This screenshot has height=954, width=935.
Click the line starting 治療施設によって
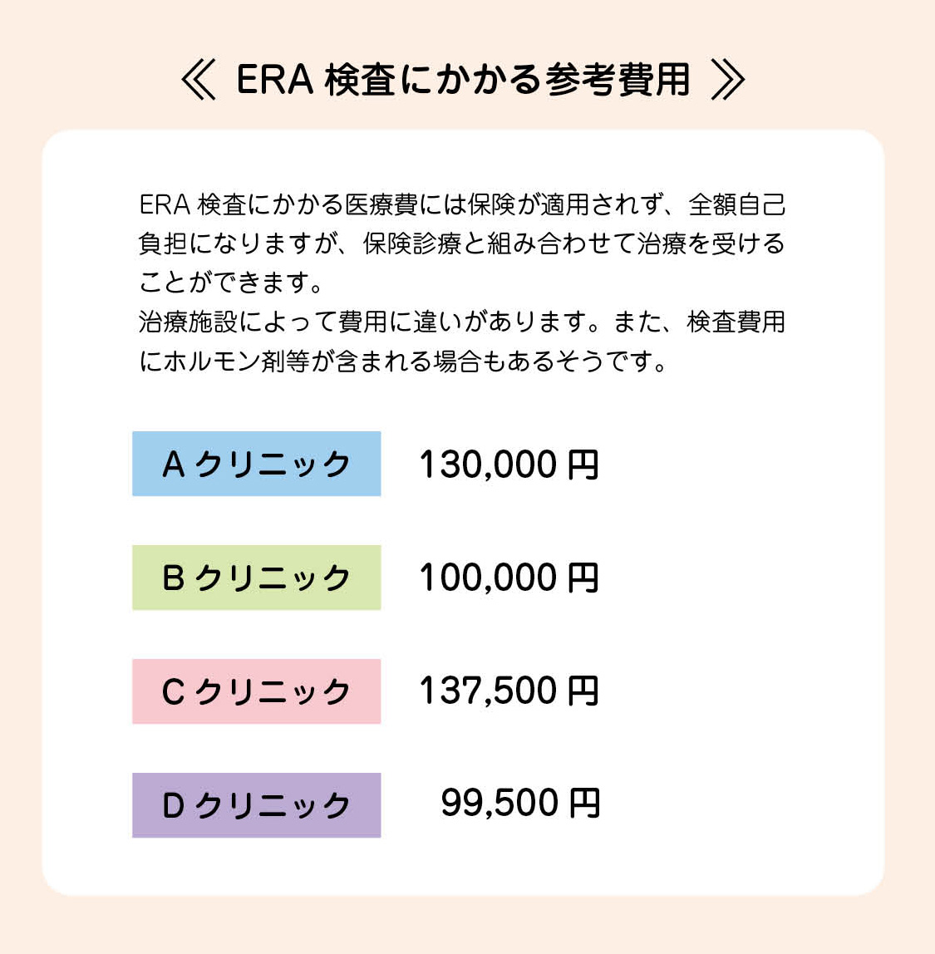coord(462,322)
